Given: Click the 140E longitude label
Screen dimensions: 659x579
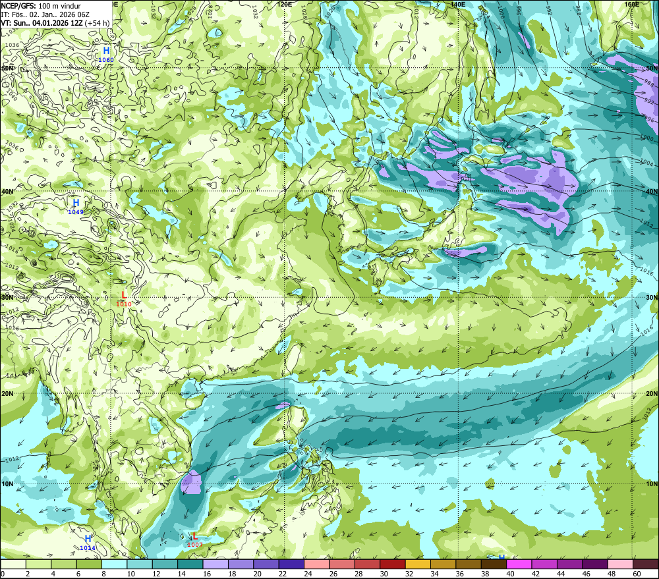Looking at the screenshot, I should [x=458, y=4].
